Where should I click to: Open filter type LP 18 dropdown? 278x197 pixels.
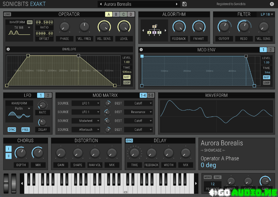(267, 14)
